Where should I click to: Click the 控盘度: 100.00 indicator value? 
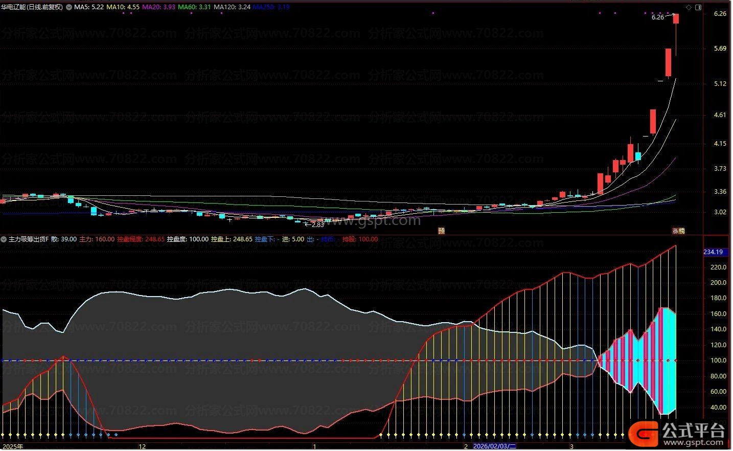(x=188, y=239)
